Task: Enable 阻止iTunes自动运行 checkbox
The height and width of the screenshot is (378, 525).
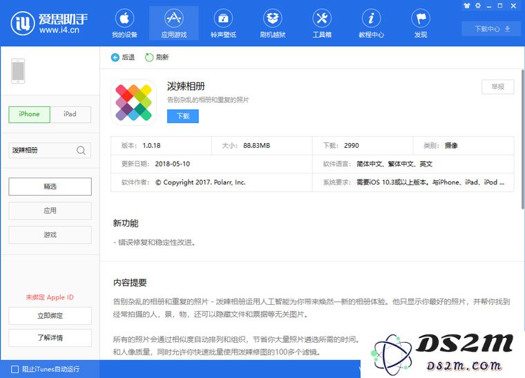Action: click(15, 369)
